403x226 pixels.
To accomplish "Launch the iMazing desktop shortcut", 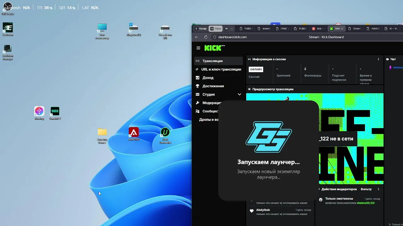I will (39, 113).
